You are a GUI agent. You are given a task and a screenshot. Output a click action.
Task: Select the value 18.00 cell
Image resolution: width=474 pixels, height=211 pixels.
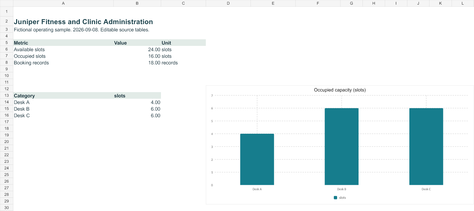(137, 63)
